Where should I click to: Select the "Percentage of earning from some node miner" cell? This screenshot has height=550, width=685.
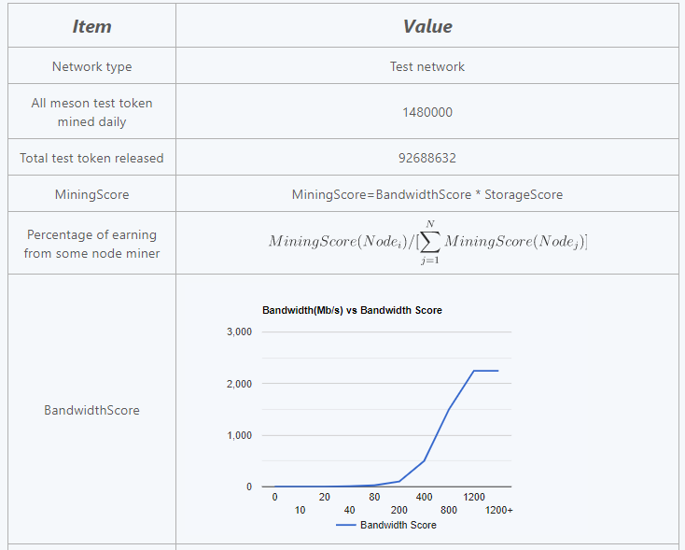coord(91,244)
